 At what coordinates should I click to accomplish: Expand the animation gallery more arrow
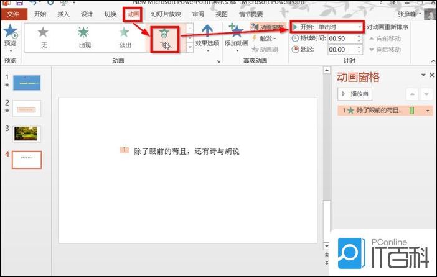click(x=190, y=47)
